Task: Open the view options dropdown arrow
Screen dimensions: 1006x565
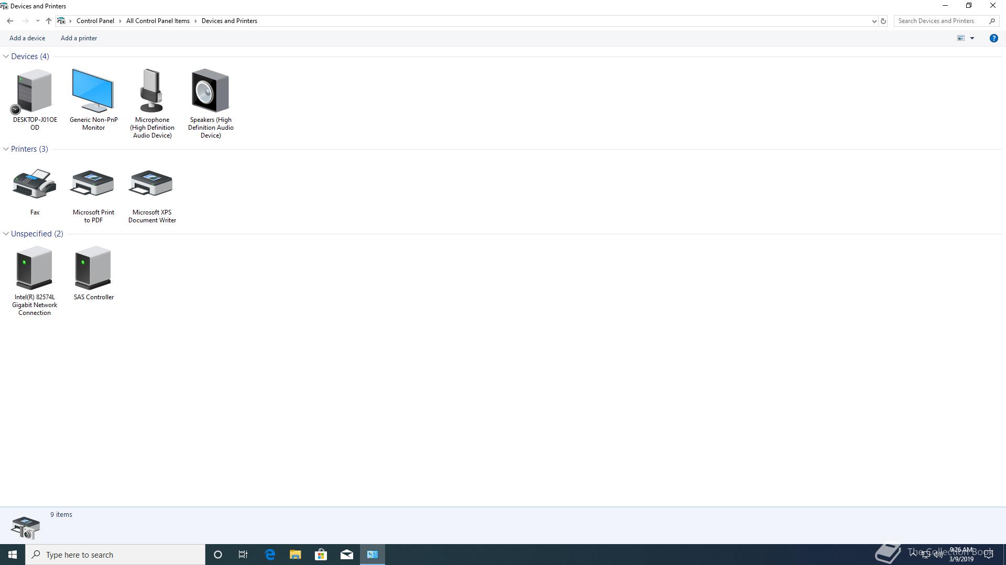Action: [x=972, y=38]
